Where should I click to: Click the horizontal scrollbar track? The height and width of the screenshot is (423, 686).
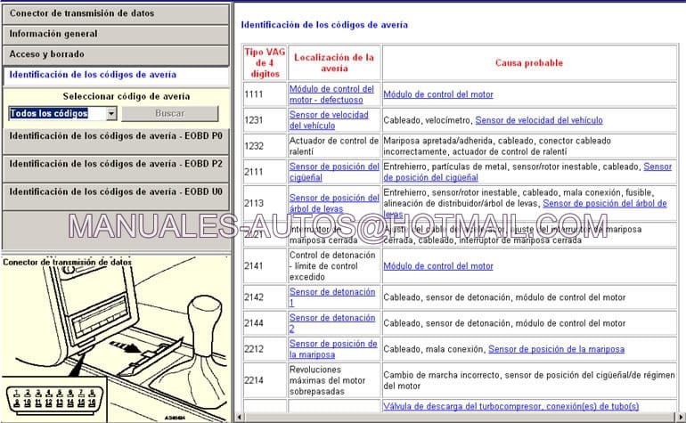(x=460, y=417)
